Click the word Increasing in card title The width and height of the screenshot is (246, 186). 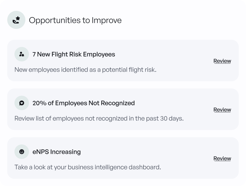65,152
